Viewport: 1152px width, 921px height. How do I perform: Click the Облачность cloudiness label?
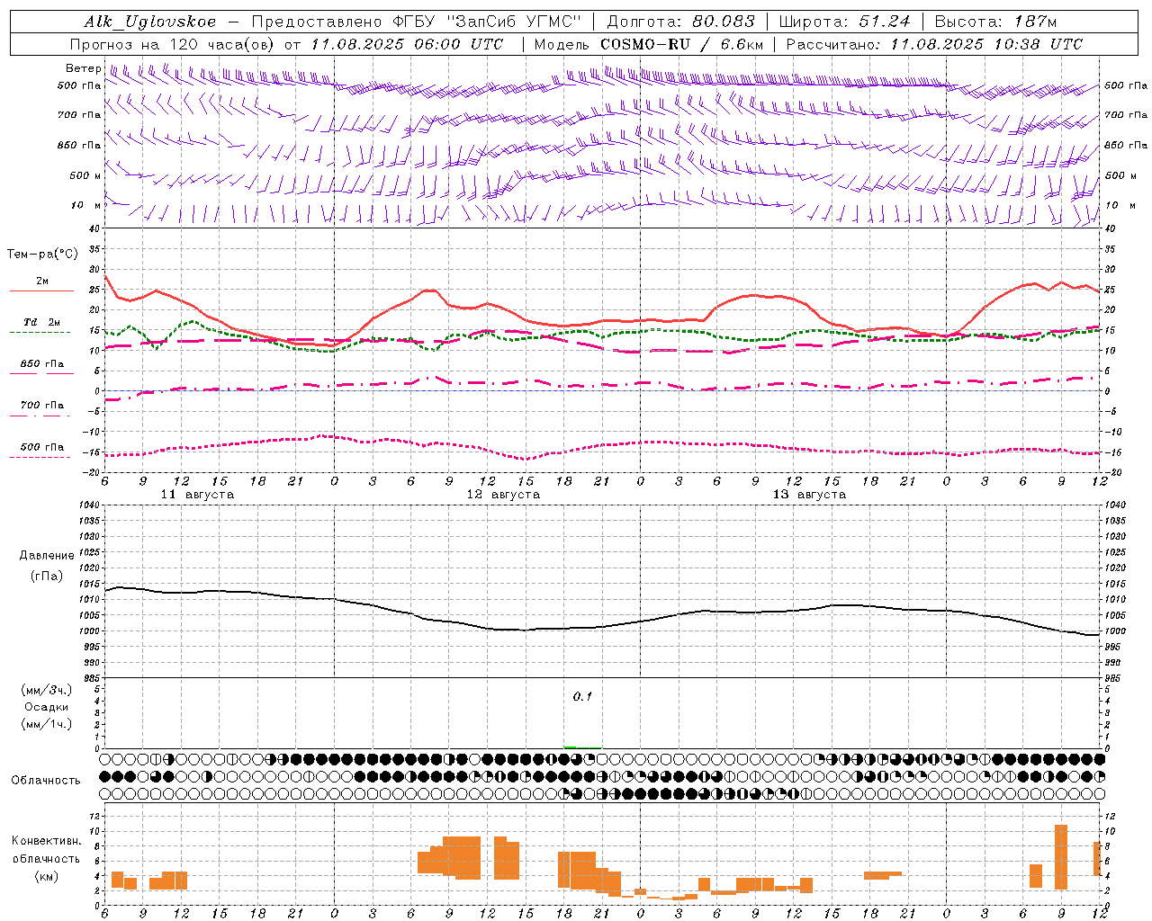point(46,781)
